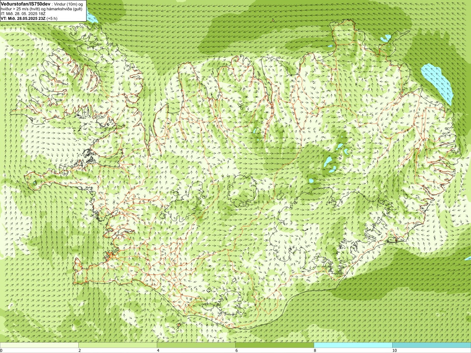Click the '2' legend scale label
Viewport: 471px width, 353px height.
[x=79, y=350]
